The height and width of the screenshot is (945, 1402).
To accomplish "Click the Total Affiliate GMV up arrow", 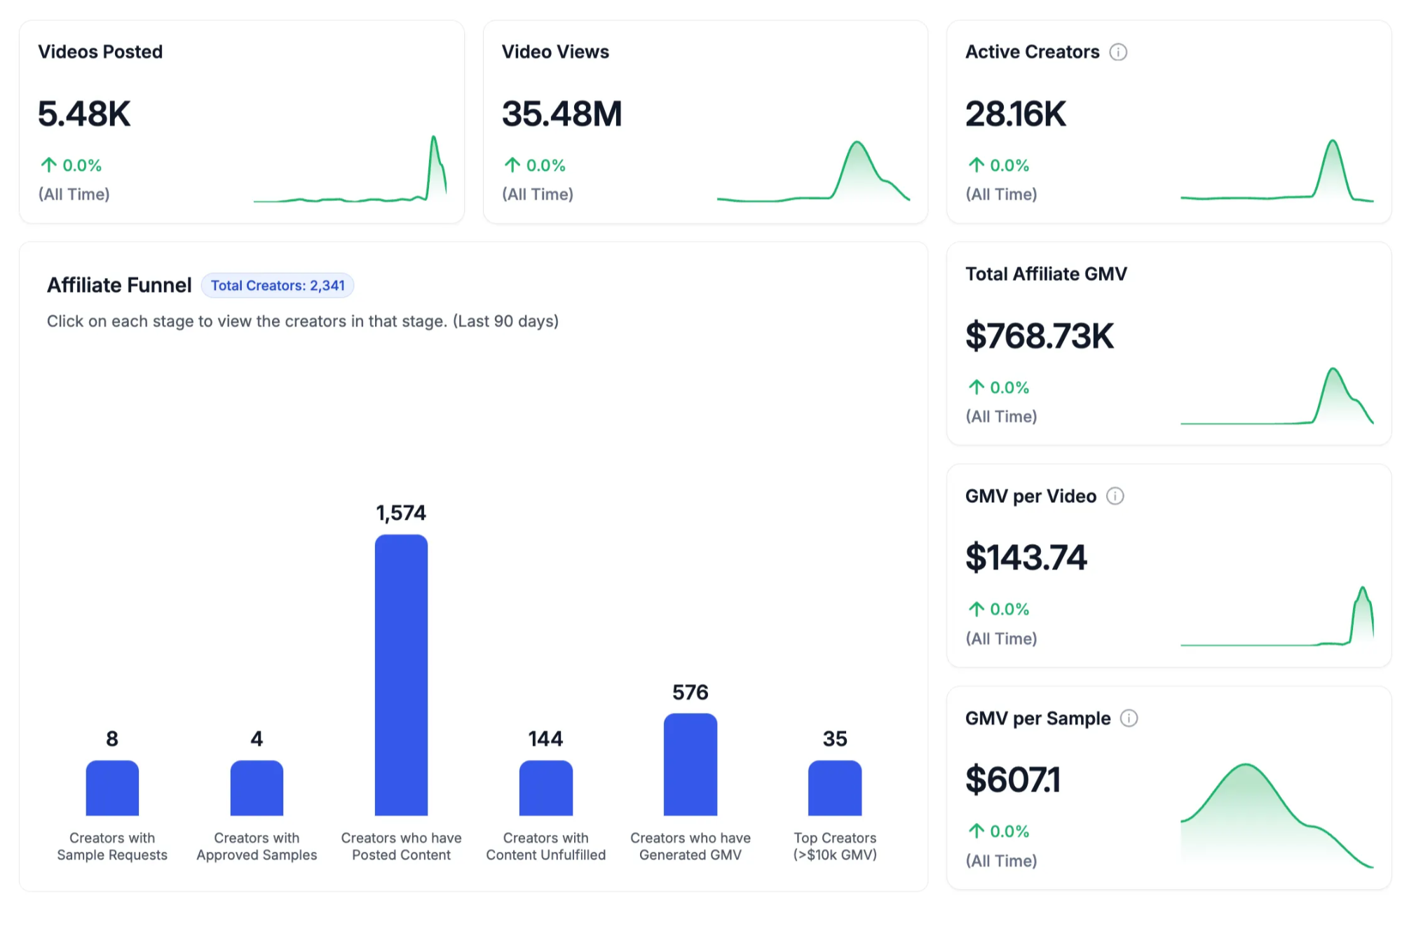I will click(976, 387).
